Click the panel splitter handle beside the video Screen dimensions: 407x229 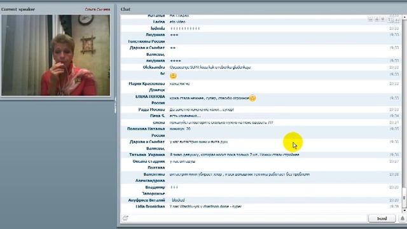tap(115, 105)
